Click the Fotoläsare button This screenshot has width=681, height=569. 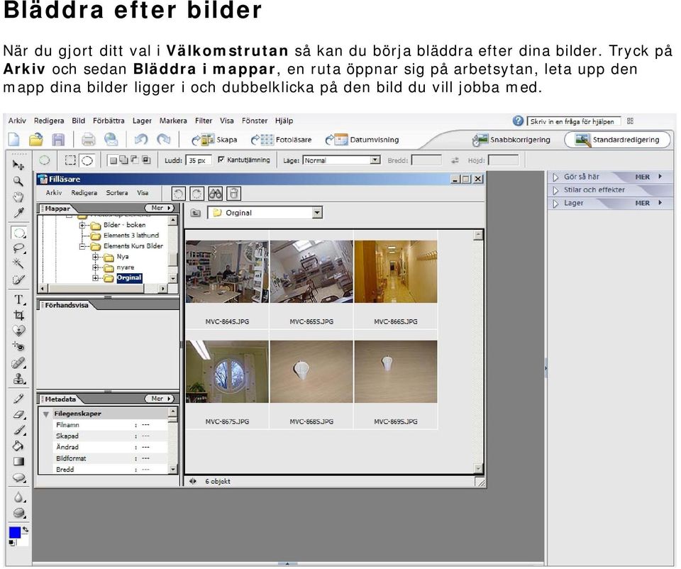point(282,140)
